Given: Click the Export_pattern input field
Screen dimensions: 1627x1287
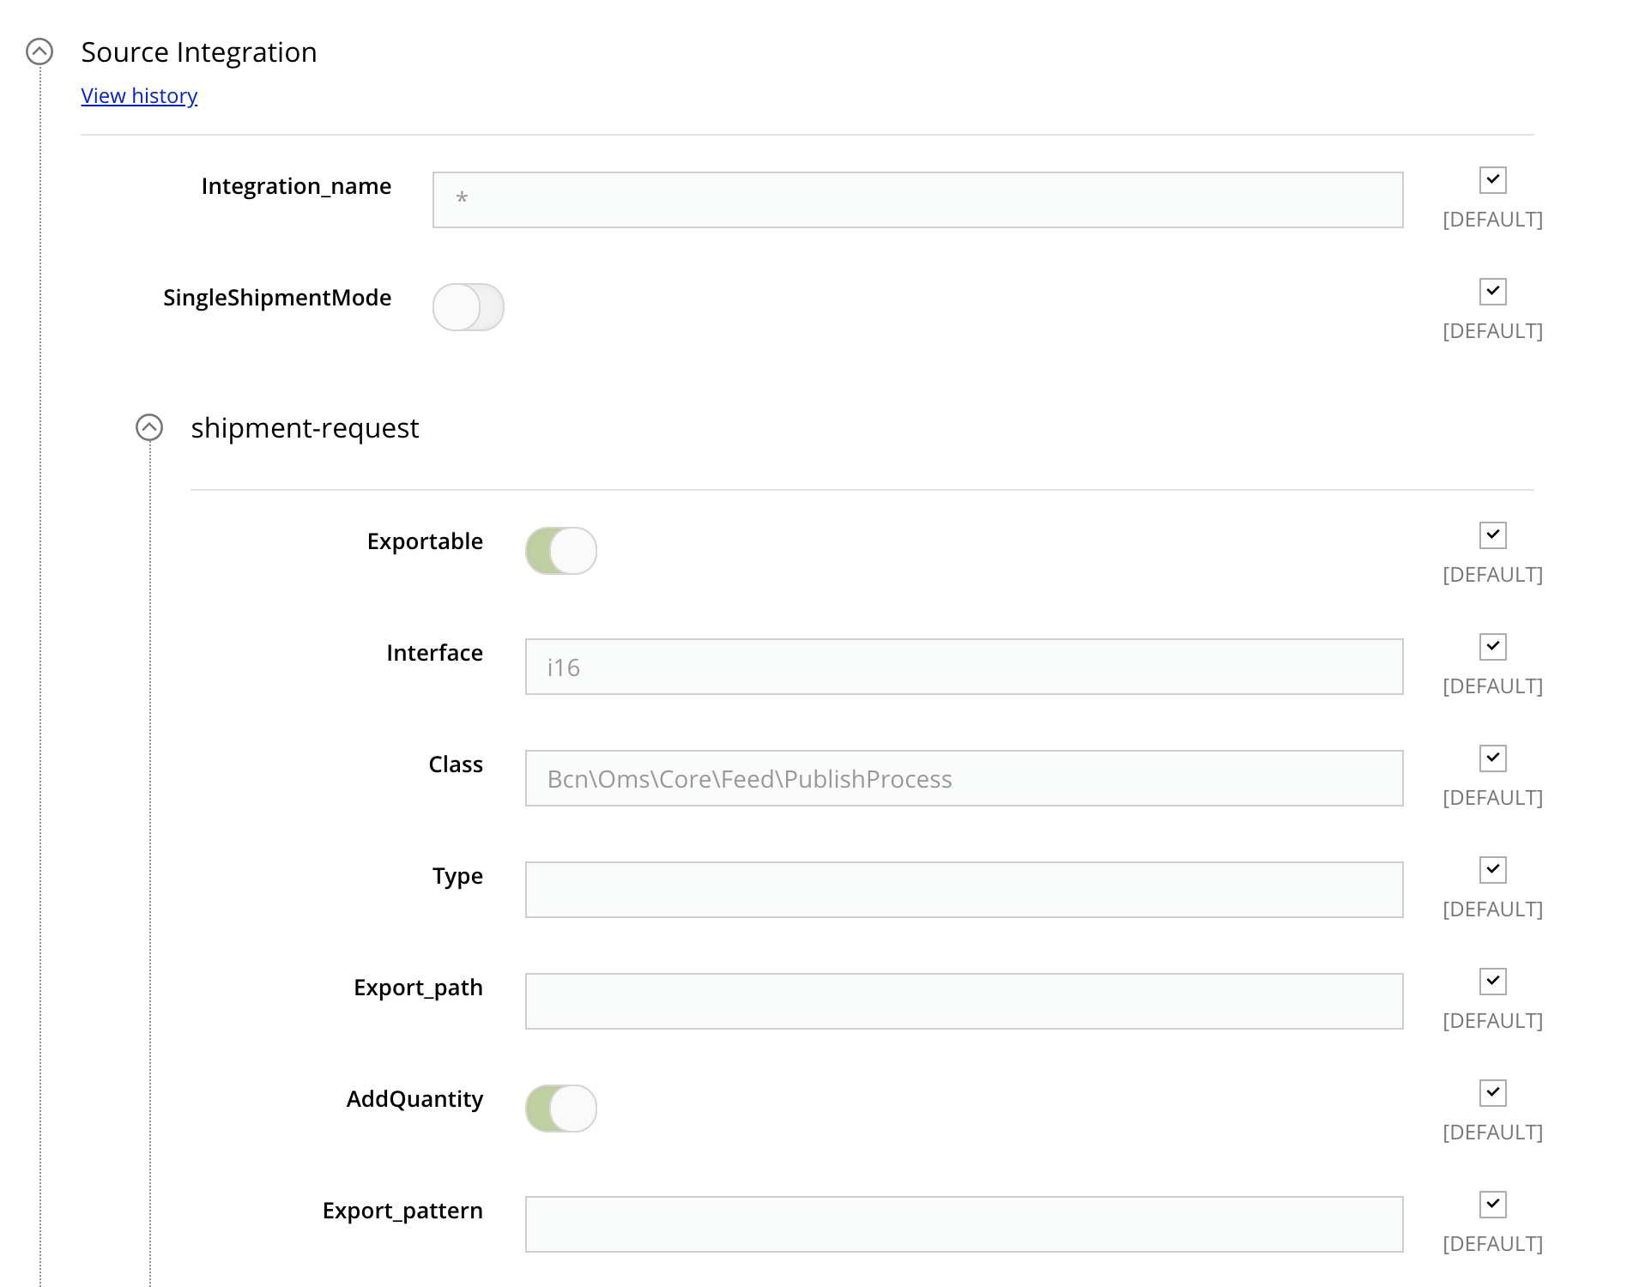Looking at the screenshot, I should click(x=964, y=1224).
